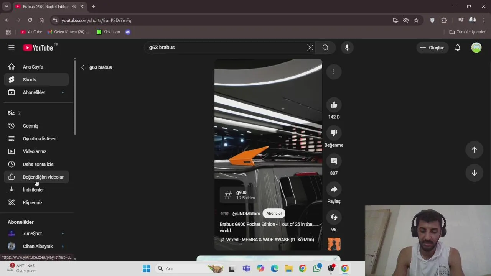Open Daha sonra izle list
Viewport: 491px width, 276px height.
(x=36, y=164)
